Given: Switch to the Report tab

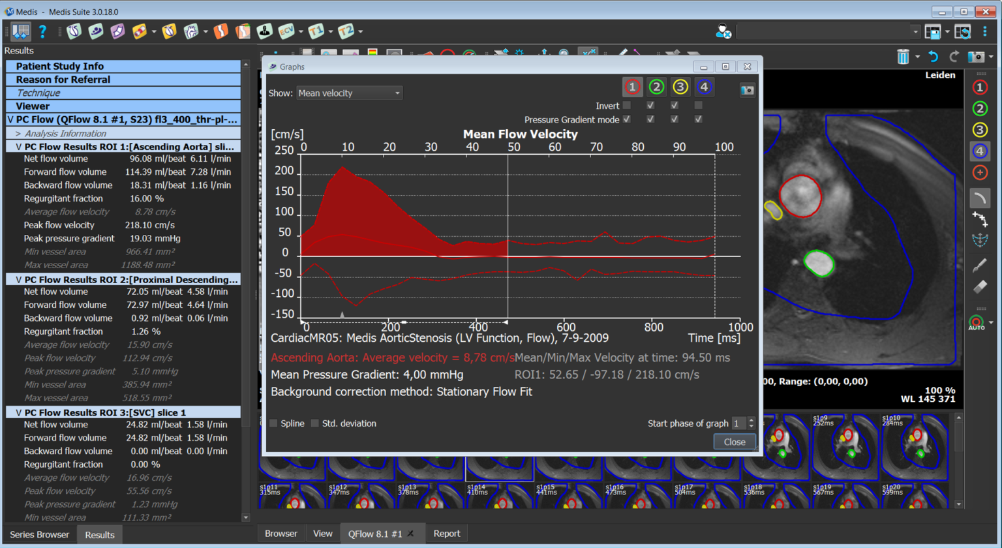Looking at the screenshot, I should point(447,534).
